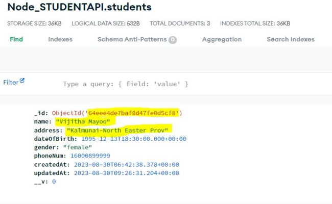Click the address field label
The width and height of the screenshot is (332, 204).
[x=49, y=130]
